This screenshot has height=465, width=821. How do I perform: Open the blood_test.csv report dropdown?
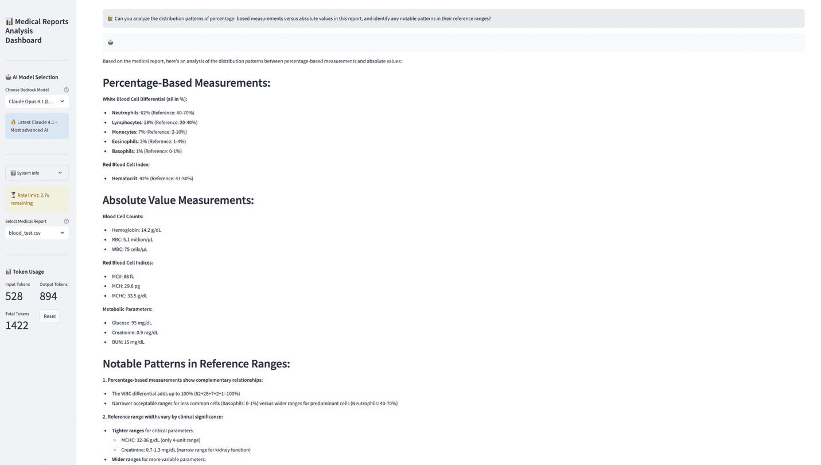(x=37, y=232)
